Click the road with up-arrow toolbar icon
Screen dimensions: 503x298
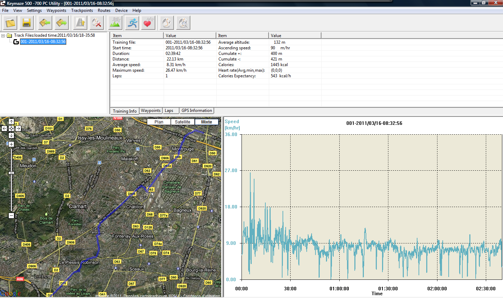[80, 23]
